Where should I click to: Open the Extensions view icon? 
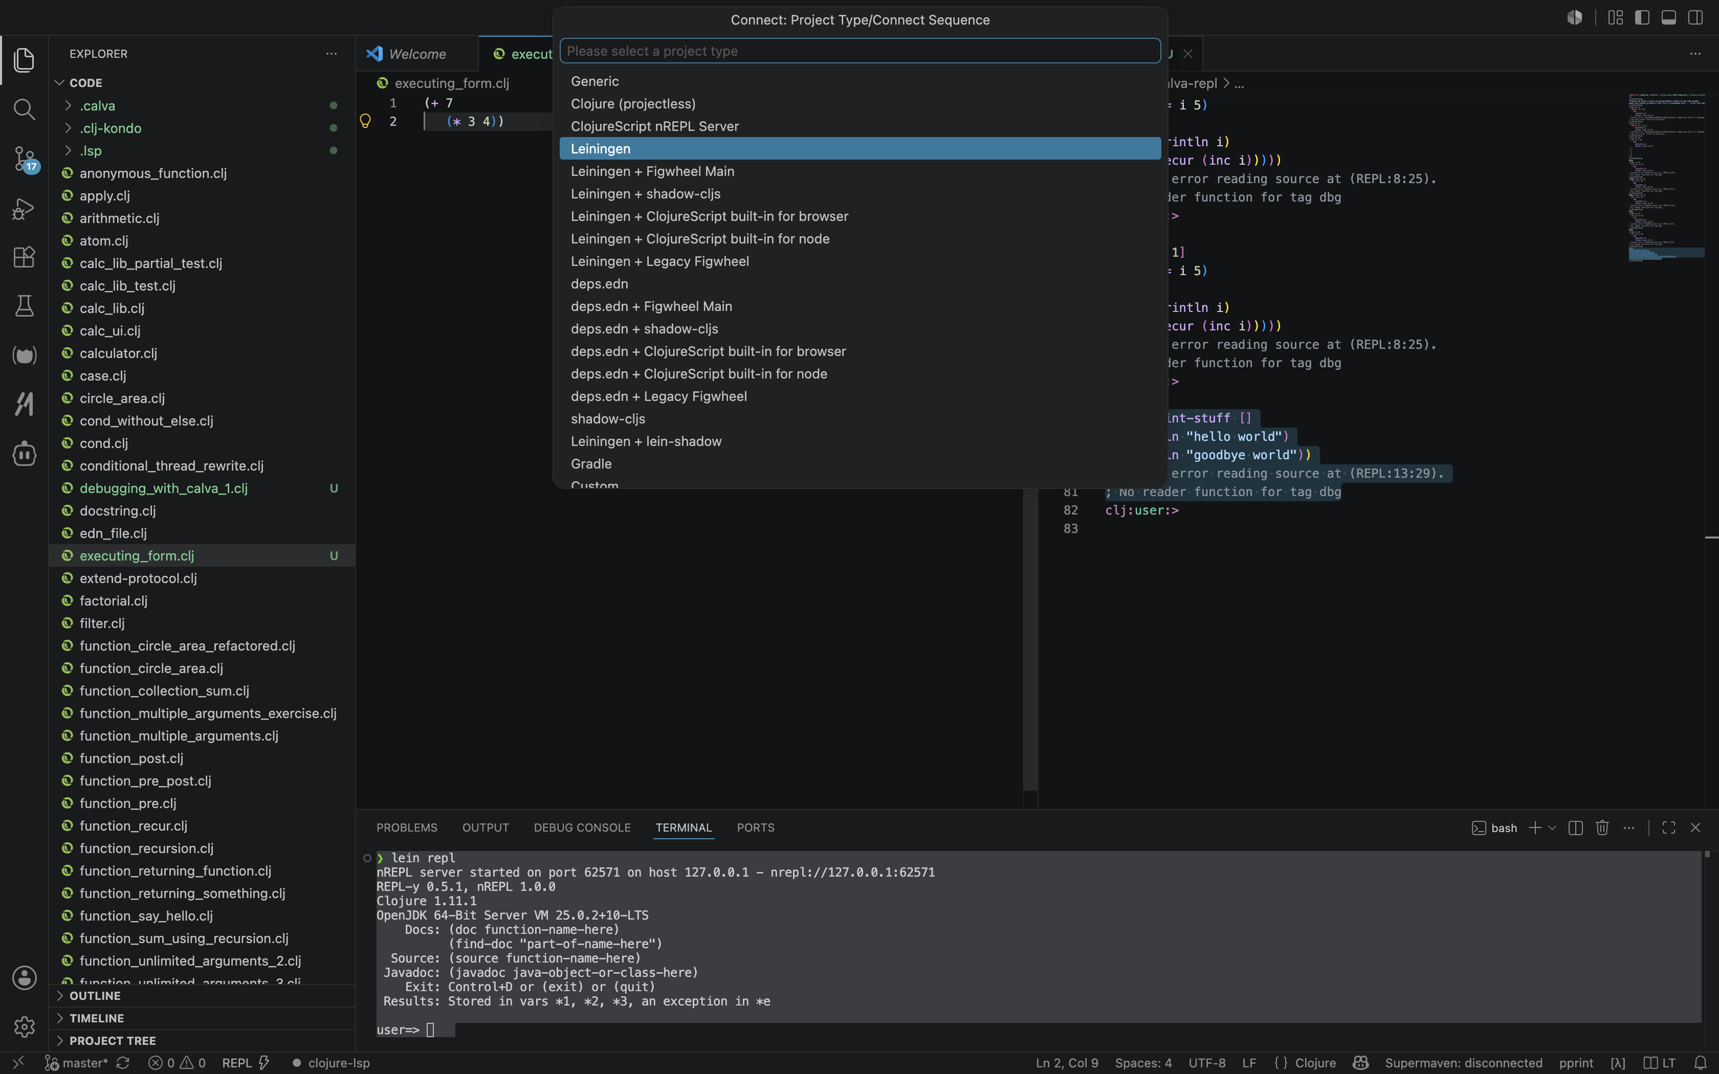24,256
